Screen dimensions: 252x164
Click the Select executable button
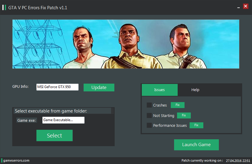[54, 135]
